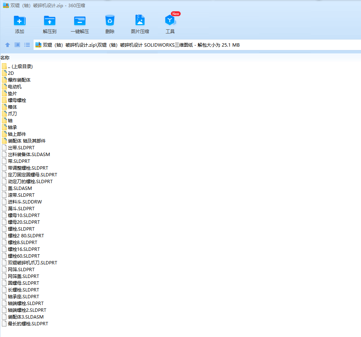Image resolution: width=361 pixels, height=337 pixels.
Task: Select the file 出料装备体.SLDASM
Action: 26,154
